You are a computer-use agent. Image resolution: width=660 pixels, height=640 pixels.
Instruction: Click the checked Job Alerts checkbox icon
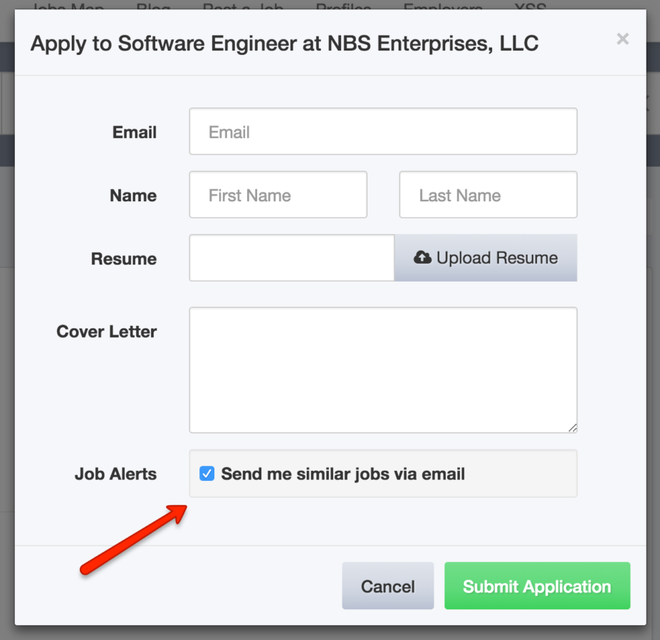point(206,473)
